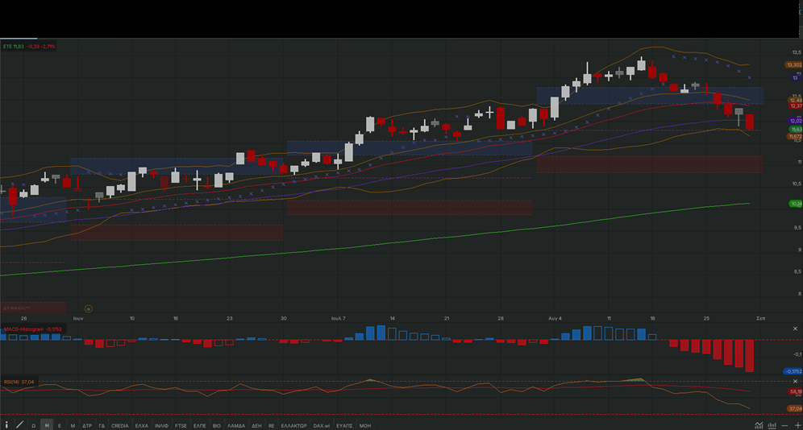Open the chart type bars icon

772,425
